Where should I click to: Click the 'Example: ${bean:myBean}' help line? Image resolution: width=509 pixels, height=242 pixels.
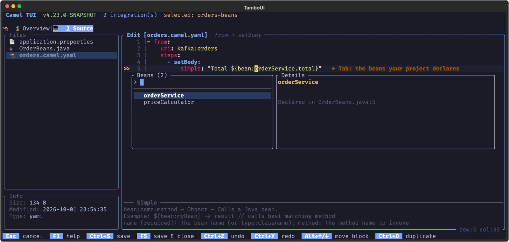tap(229, 216)
